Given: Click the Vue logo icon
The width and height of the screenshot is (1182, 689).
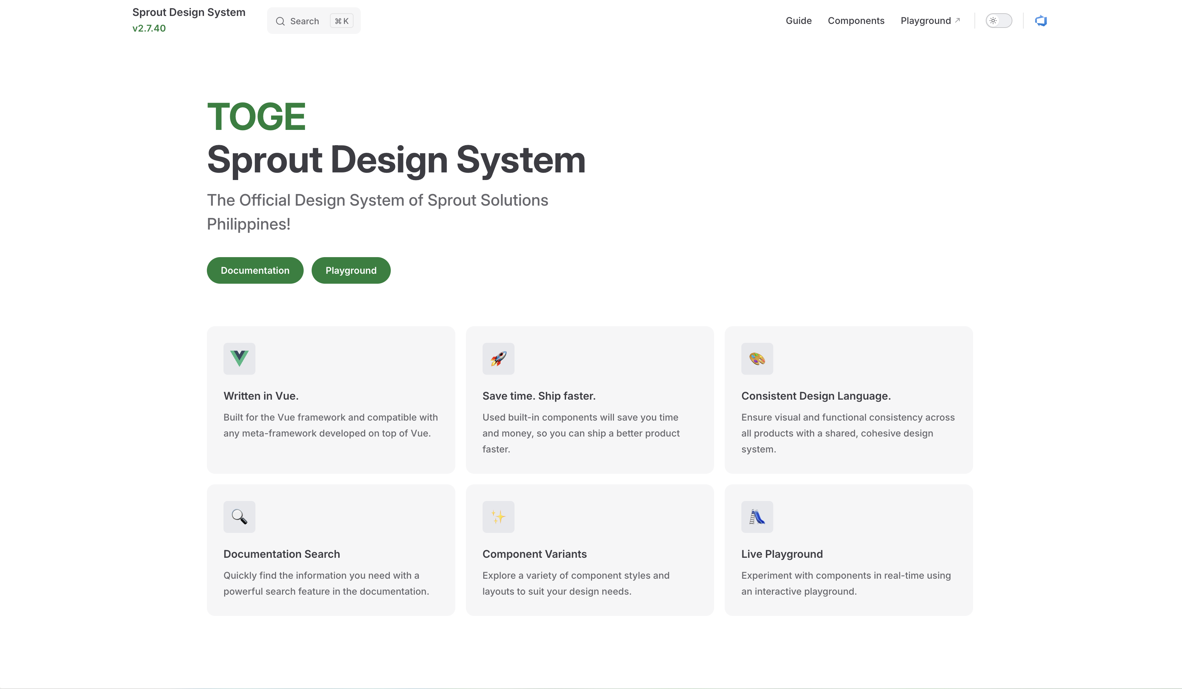Looking at the screenshot, I should click(x=239, y=359).
